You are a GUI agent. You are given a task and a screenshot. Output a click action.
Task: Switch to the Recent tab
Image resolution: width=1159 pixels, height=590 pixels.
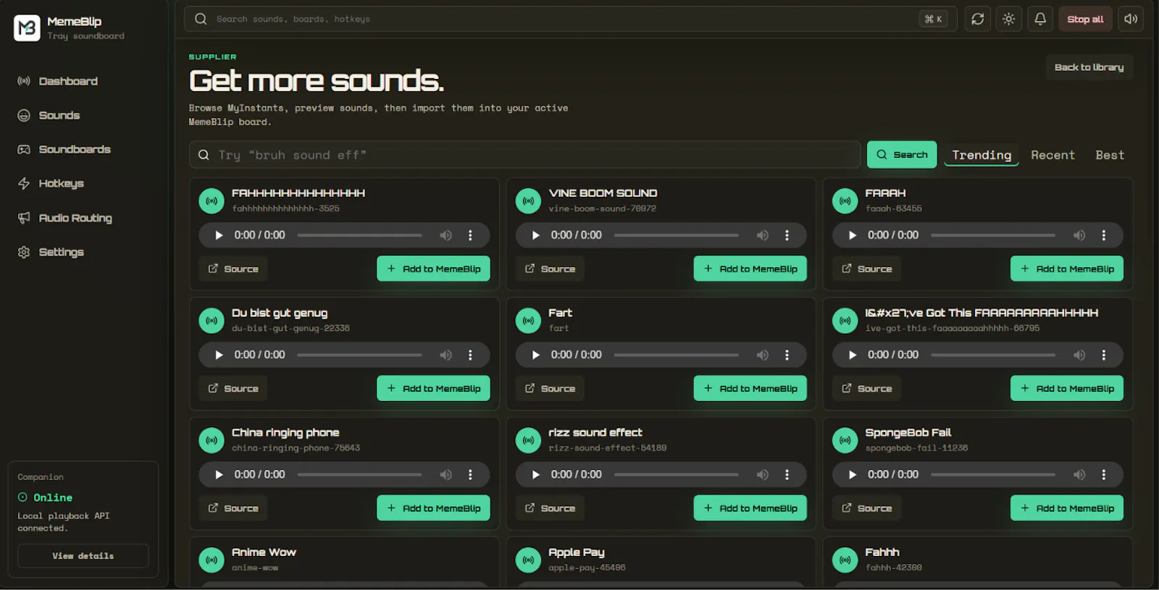(1053, 155)
